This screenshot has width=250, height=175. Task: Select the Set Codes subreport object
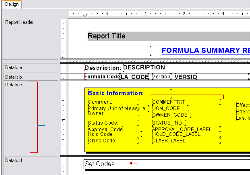pyautogui.click(x=167, y=164)
